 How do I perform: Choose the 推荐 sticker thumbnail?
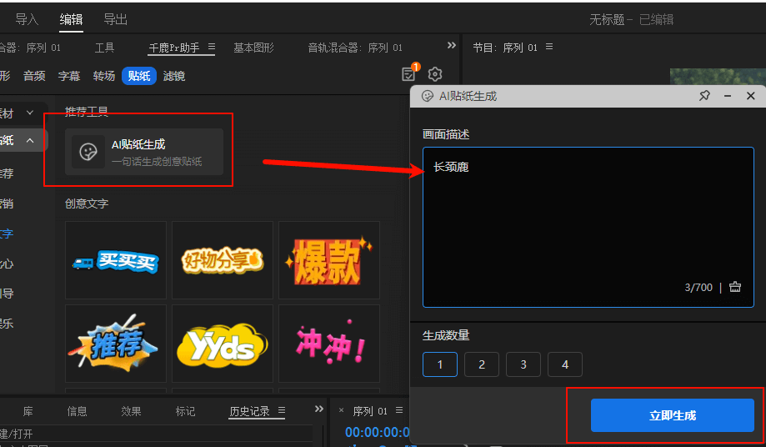click(x=116, y=344)
